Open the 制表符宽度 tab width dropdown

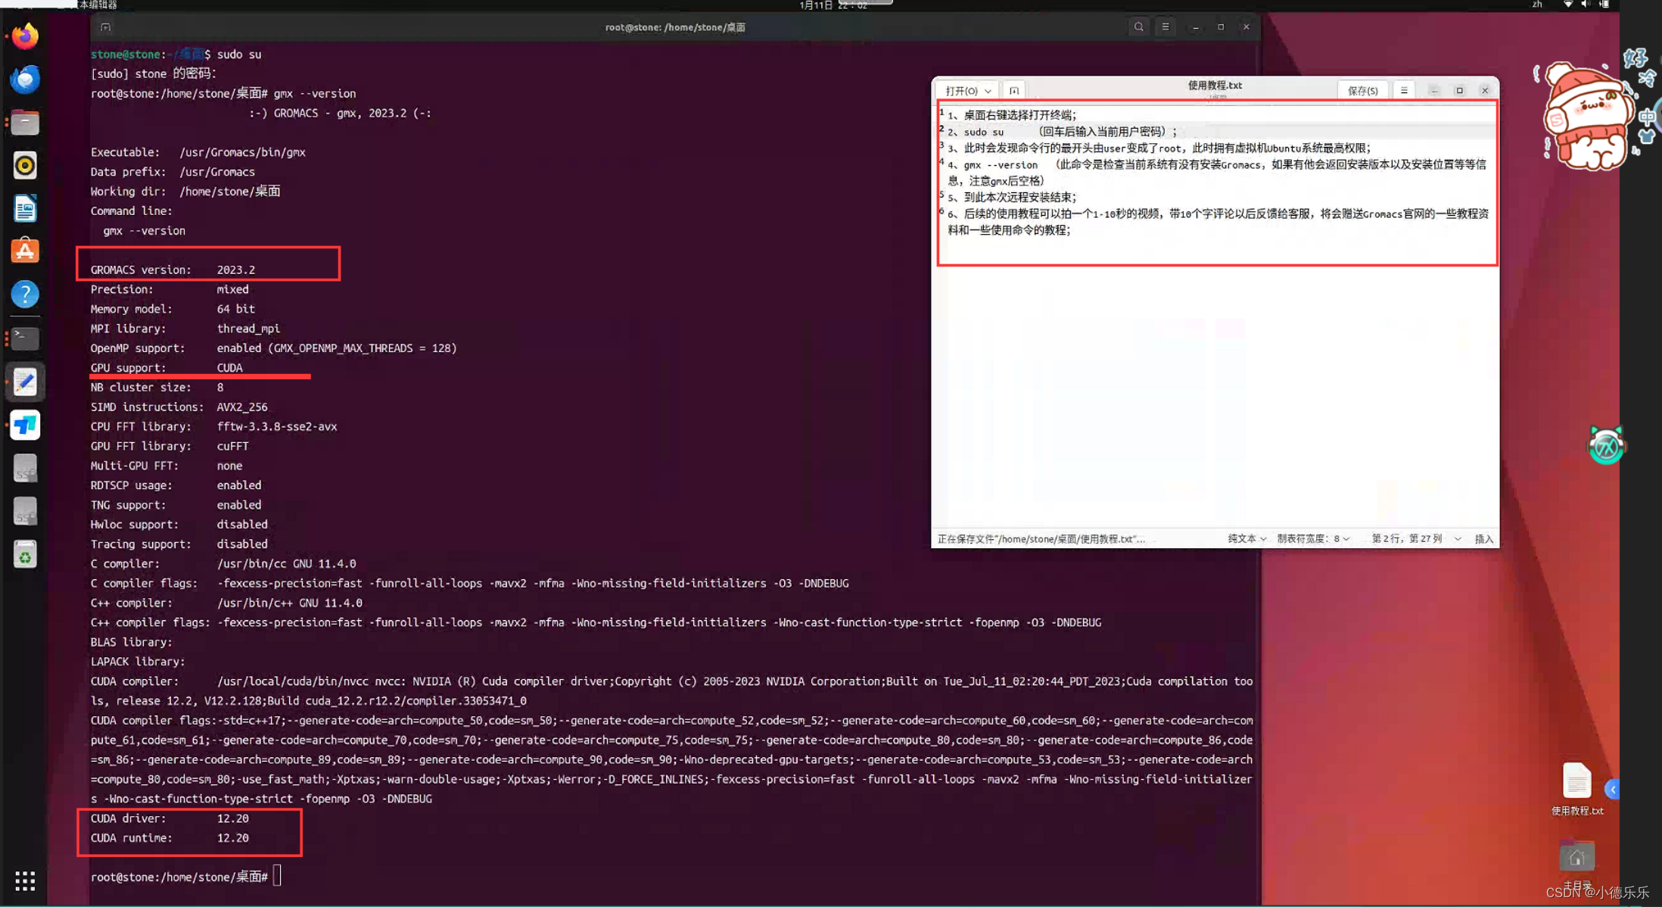1313,539
